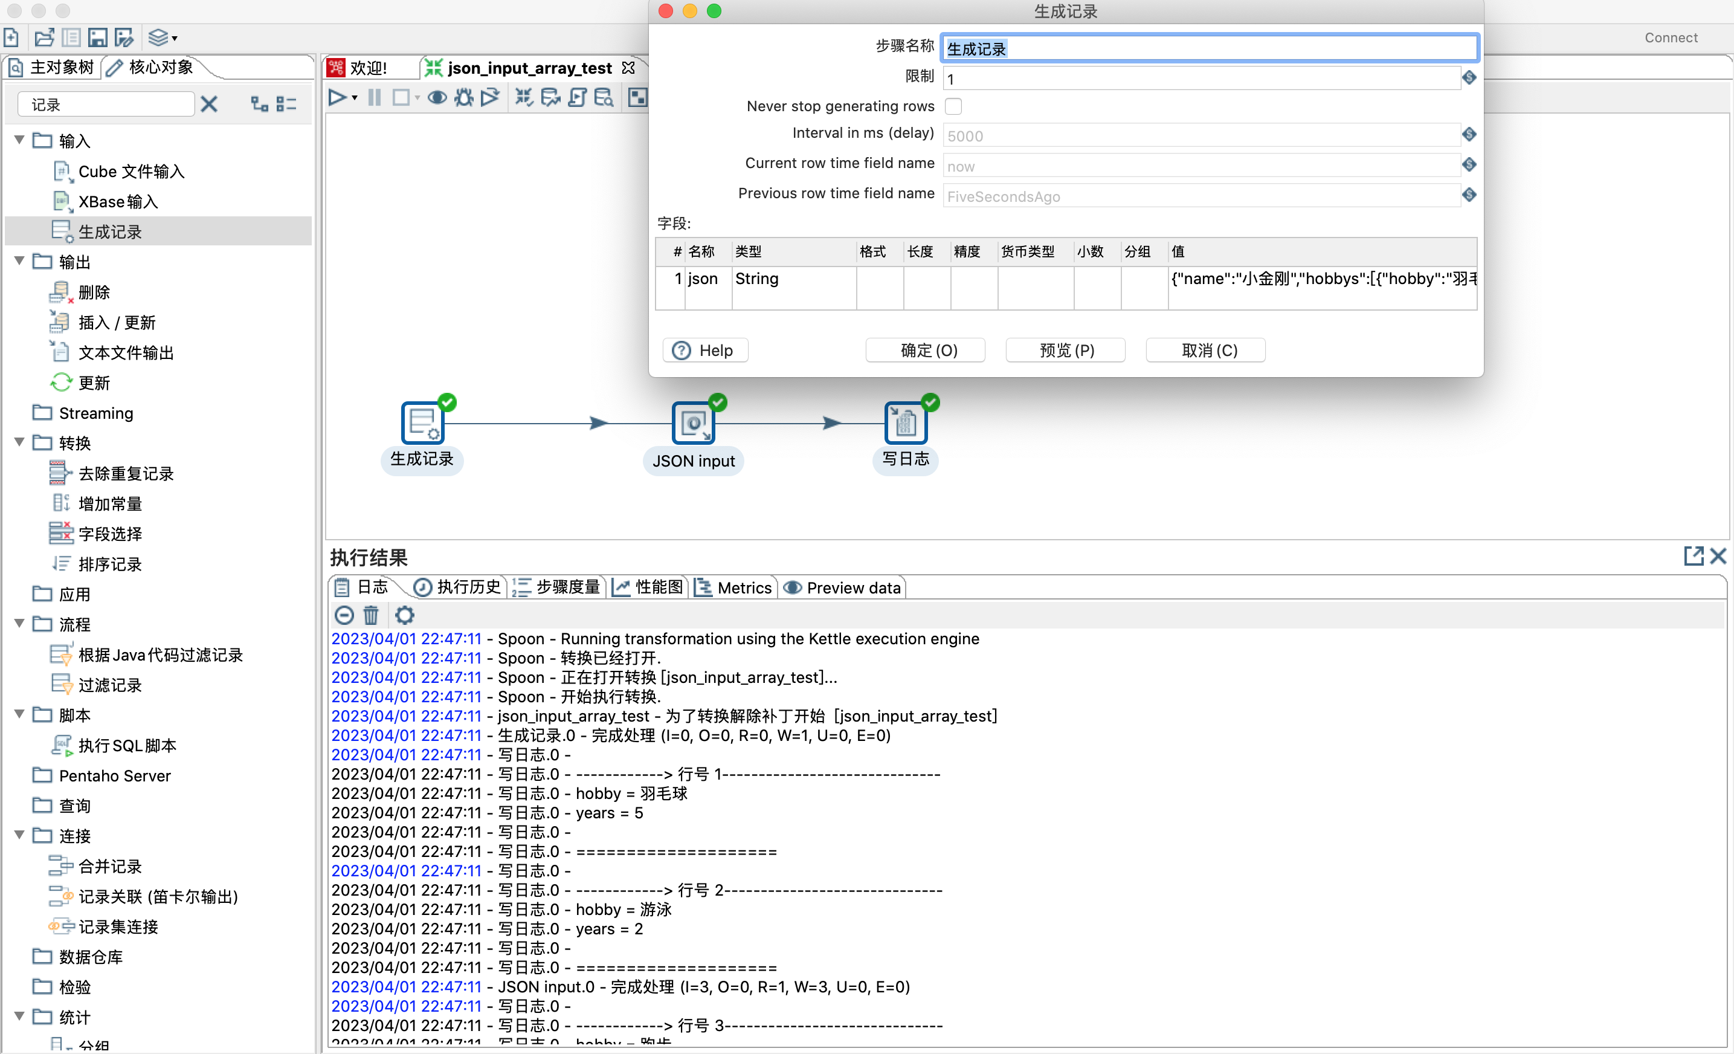
Task: Click the clear log trash icon
Action: point(371,615)
